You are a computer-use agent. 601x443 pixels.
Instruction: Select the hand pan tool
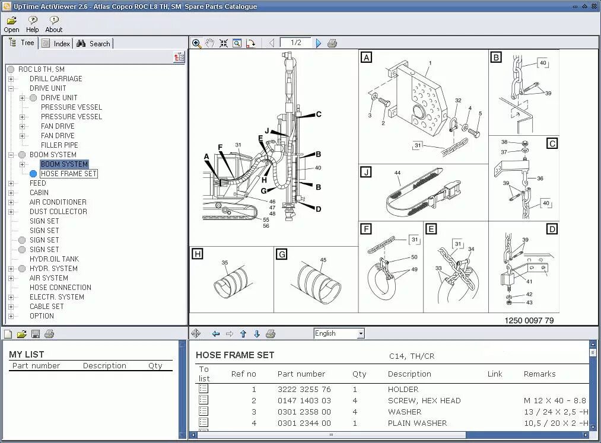click(209, 43)
